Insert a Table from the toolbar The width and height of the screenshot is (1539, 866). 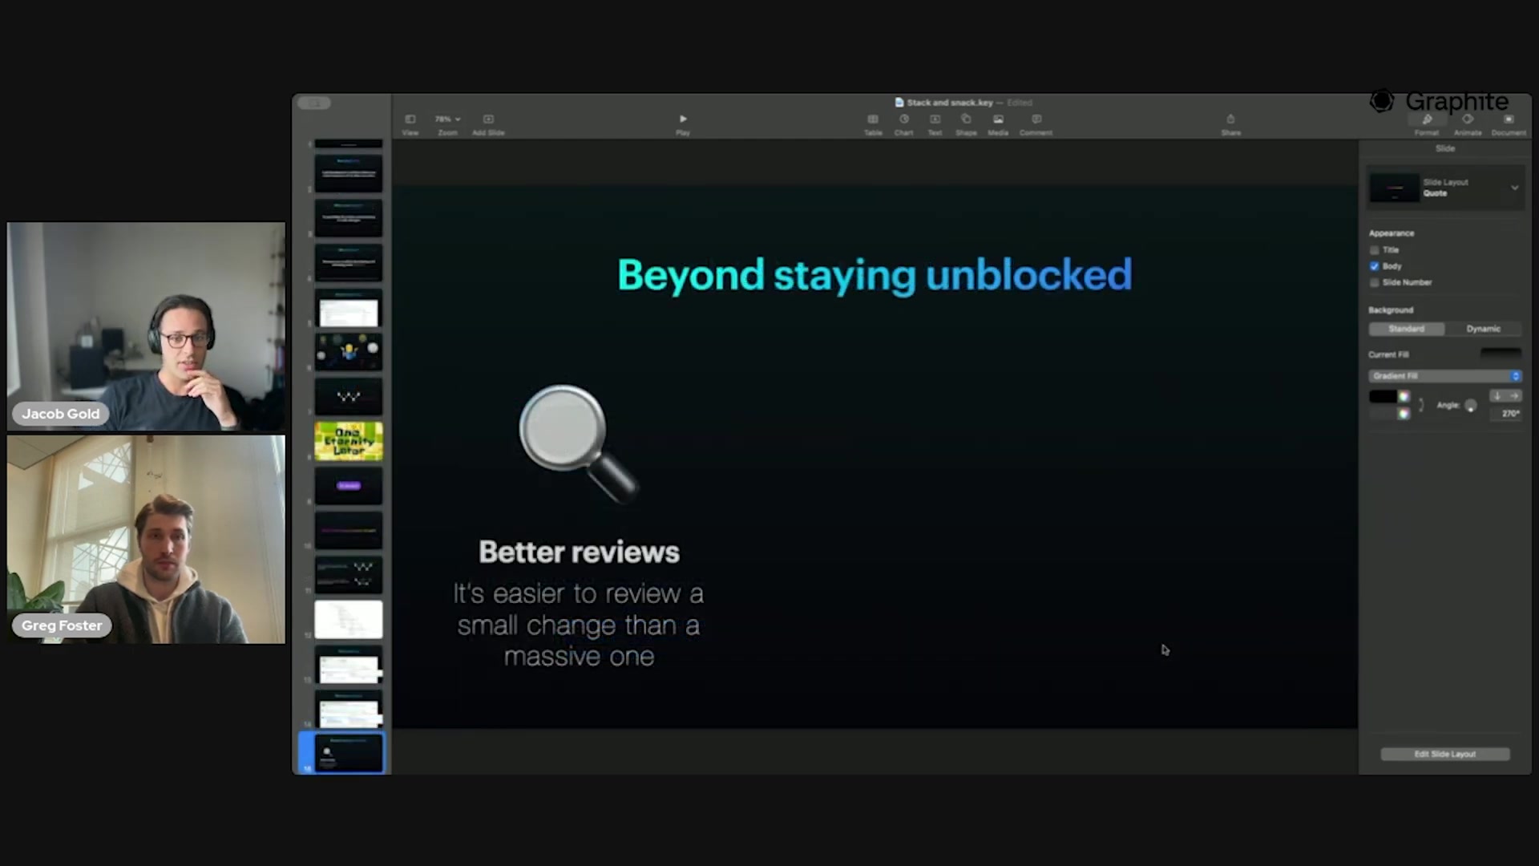pos(873,124)
